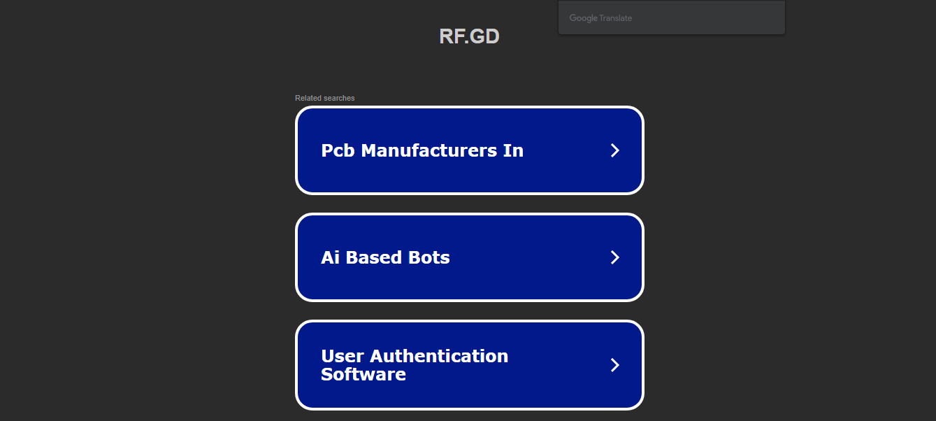Image resolution: width=936 pixels, height=421 pixels.
Task: Click the word In after Manufacturers
Action: (x=513, y=150)
